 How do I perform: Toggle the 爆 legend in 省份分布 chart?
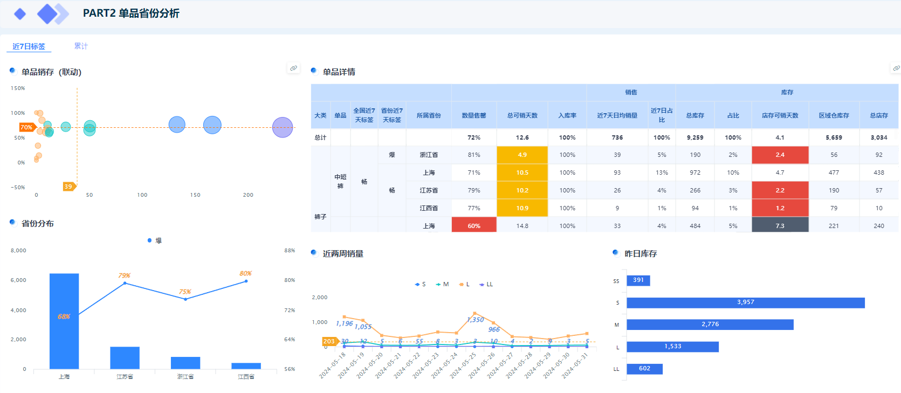click(x=155, y=240)
